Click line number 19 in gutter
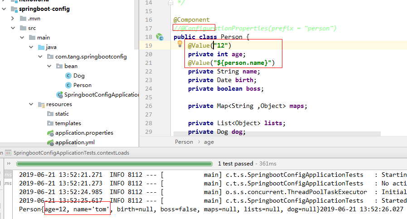Image resolution: width=407 pixels, height=219 pixels. (149, 45)
